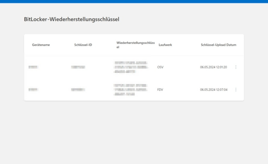Click the blurred recovery key in OSV row

click(131, 67)
